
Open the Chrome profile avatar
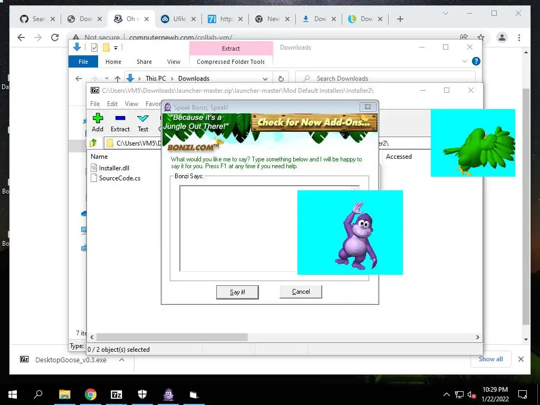502,37
